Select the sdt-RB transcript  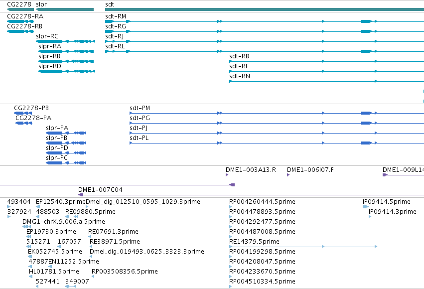click(327, 61)
